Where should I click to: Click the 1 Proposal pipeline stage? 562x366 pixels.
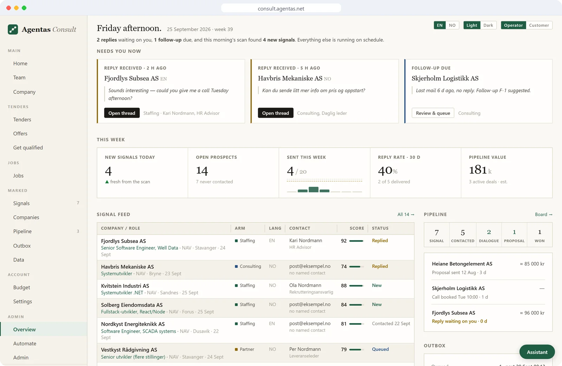(x=514, y=235)
